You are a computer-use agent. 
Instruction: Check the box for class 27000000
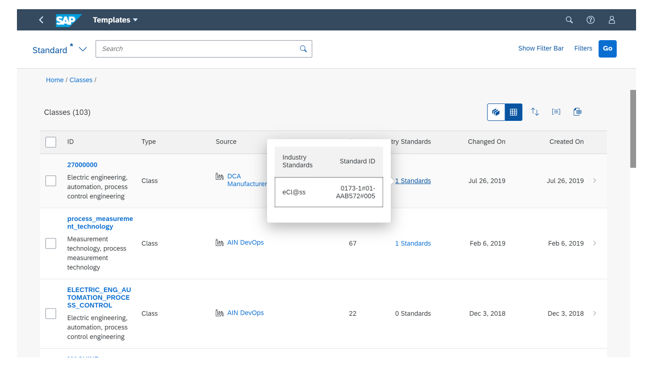coord(51,181)
